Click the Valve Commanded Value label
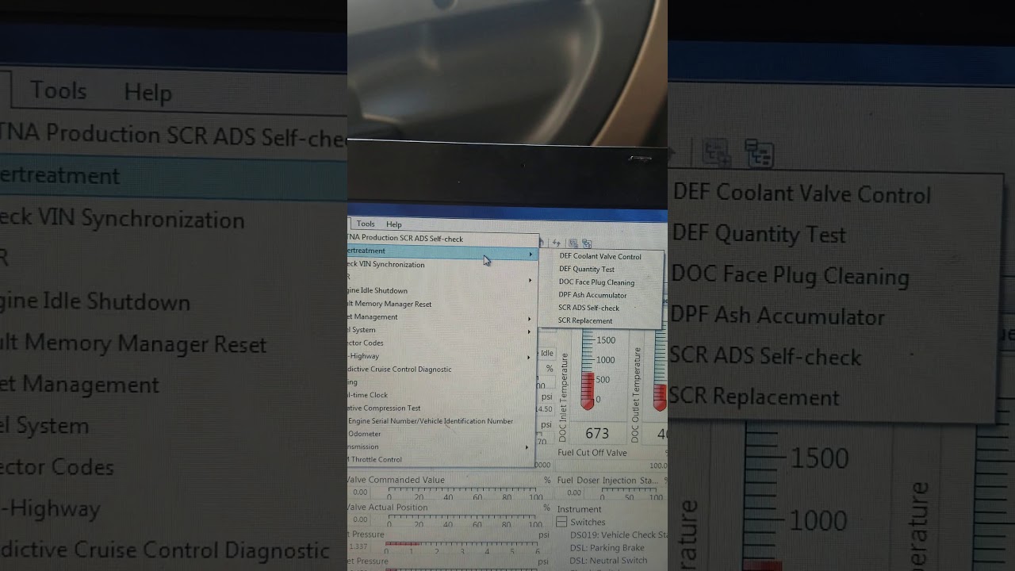This screenshot has width=1015, height=571. point(396,480)
